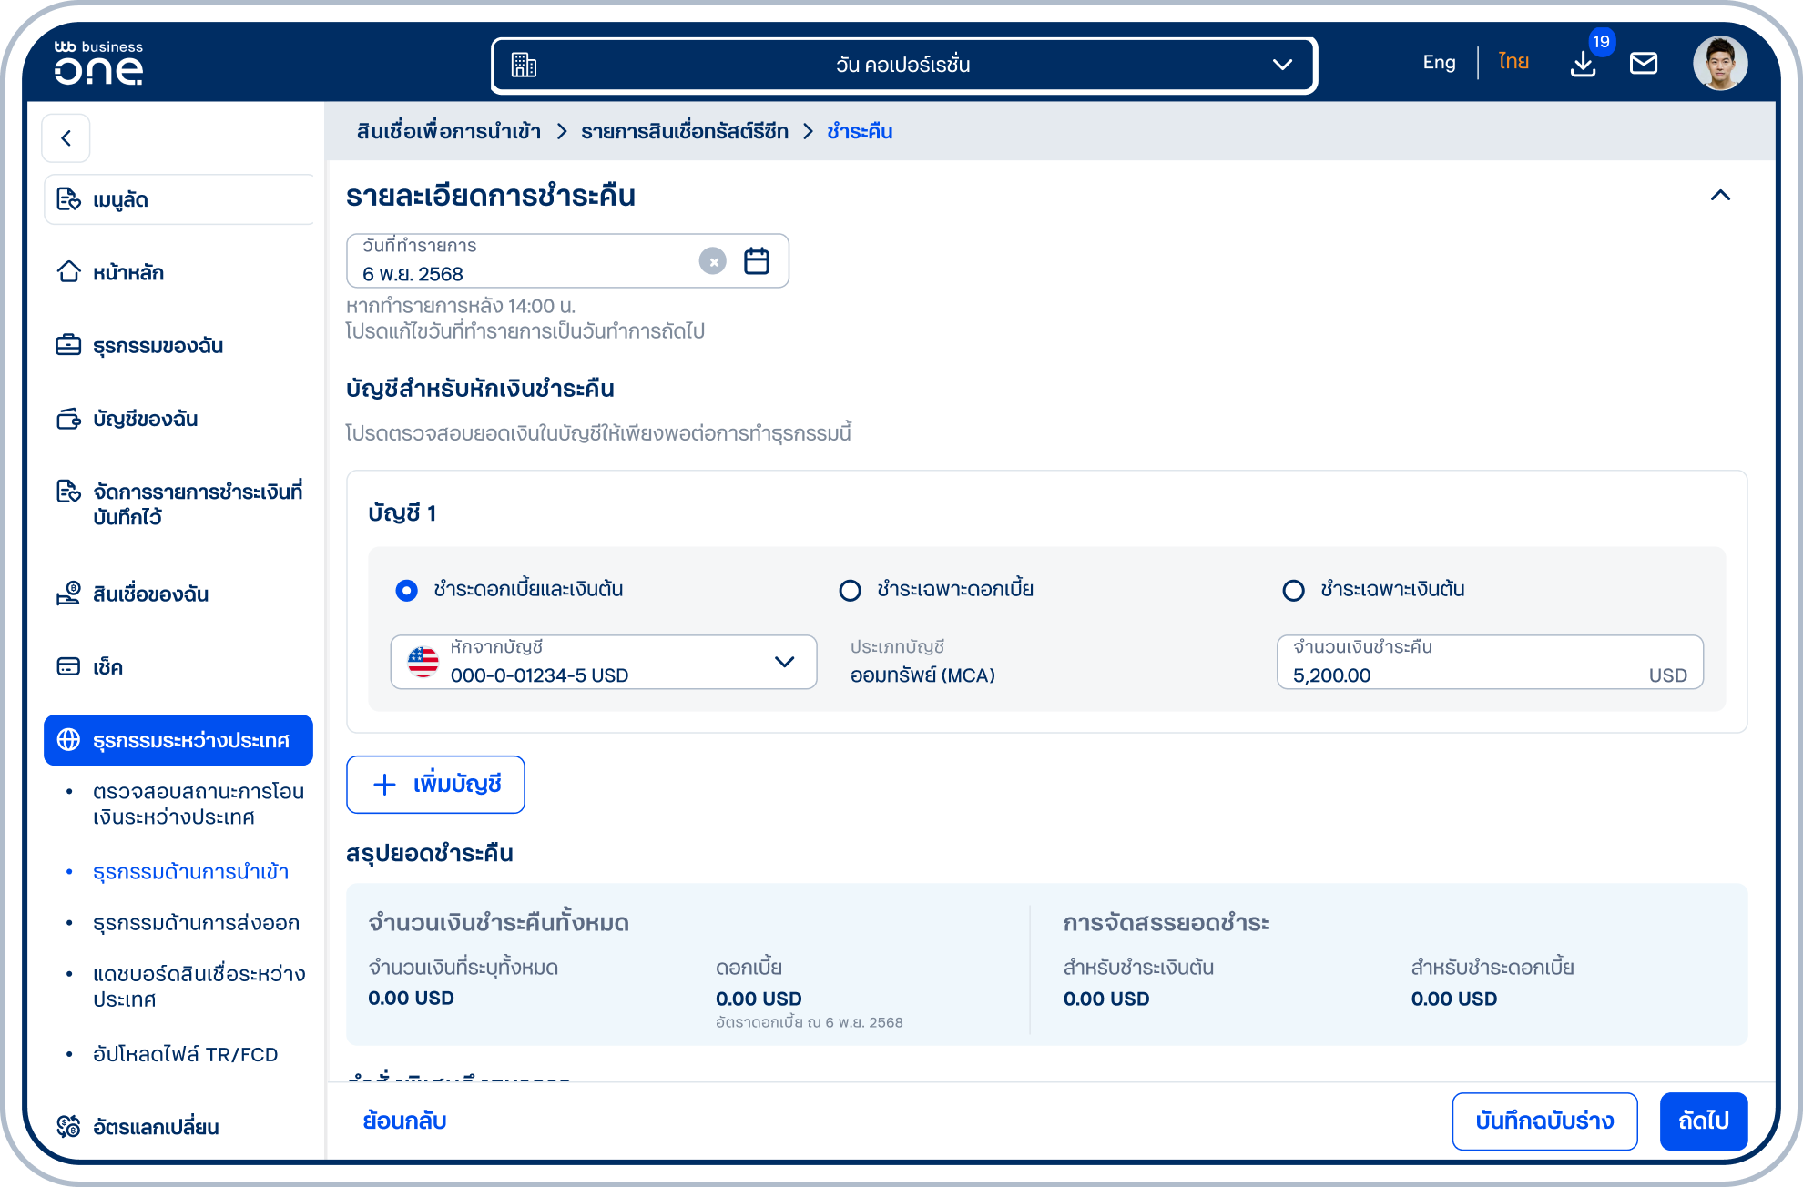The height and width of the screenshot is (1187, 1803).
Task: Click จำนวนเงินชำระคืน amount field
Action: point(1490,662)
